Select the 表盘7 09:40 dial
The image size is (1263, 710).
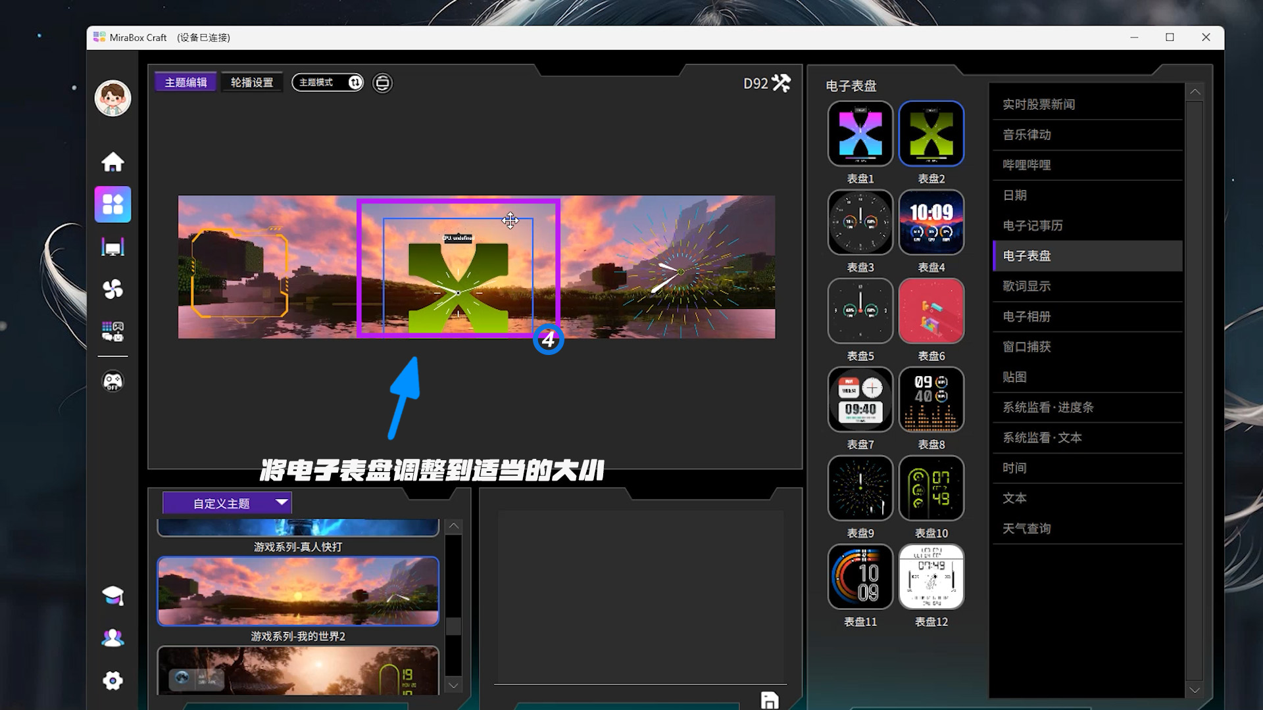(x=860, y=400)
